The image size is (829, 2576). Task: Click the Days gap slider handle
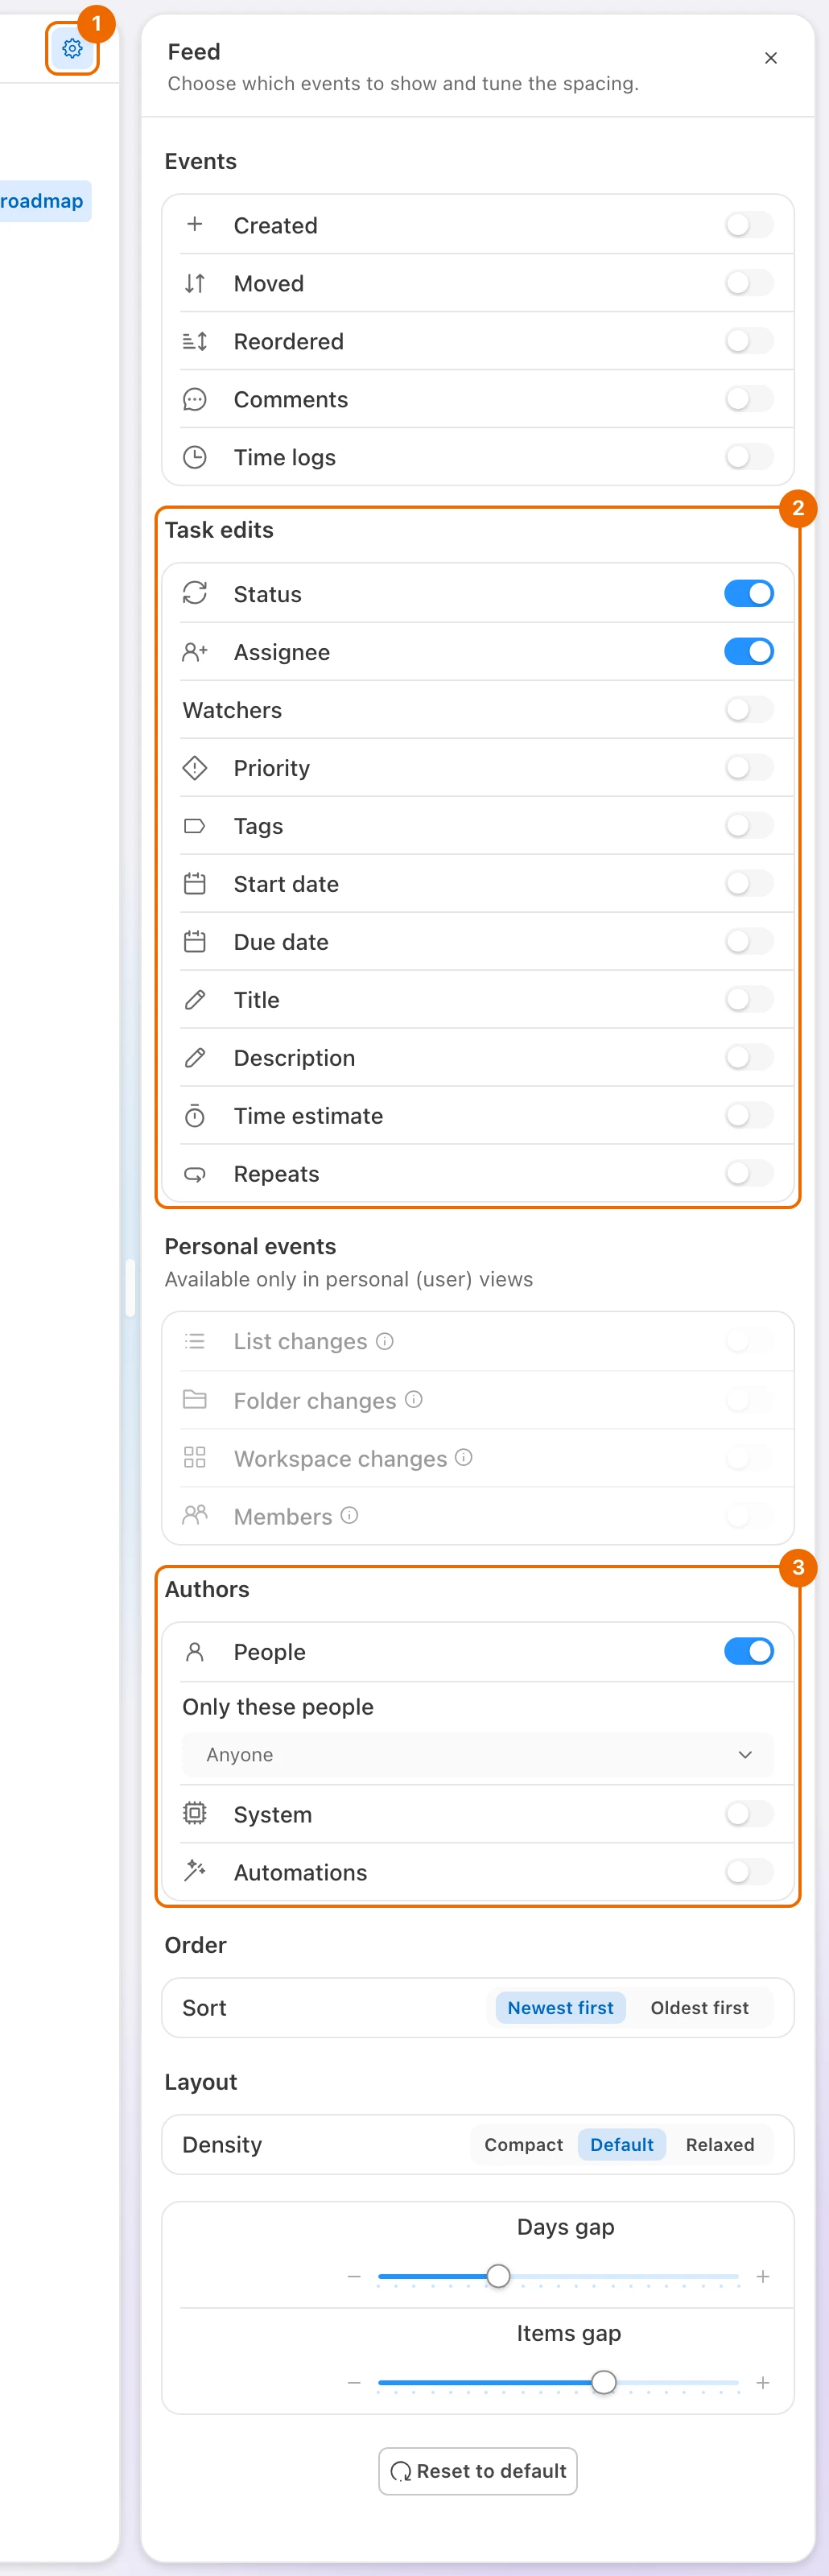tap(498, 2276)
